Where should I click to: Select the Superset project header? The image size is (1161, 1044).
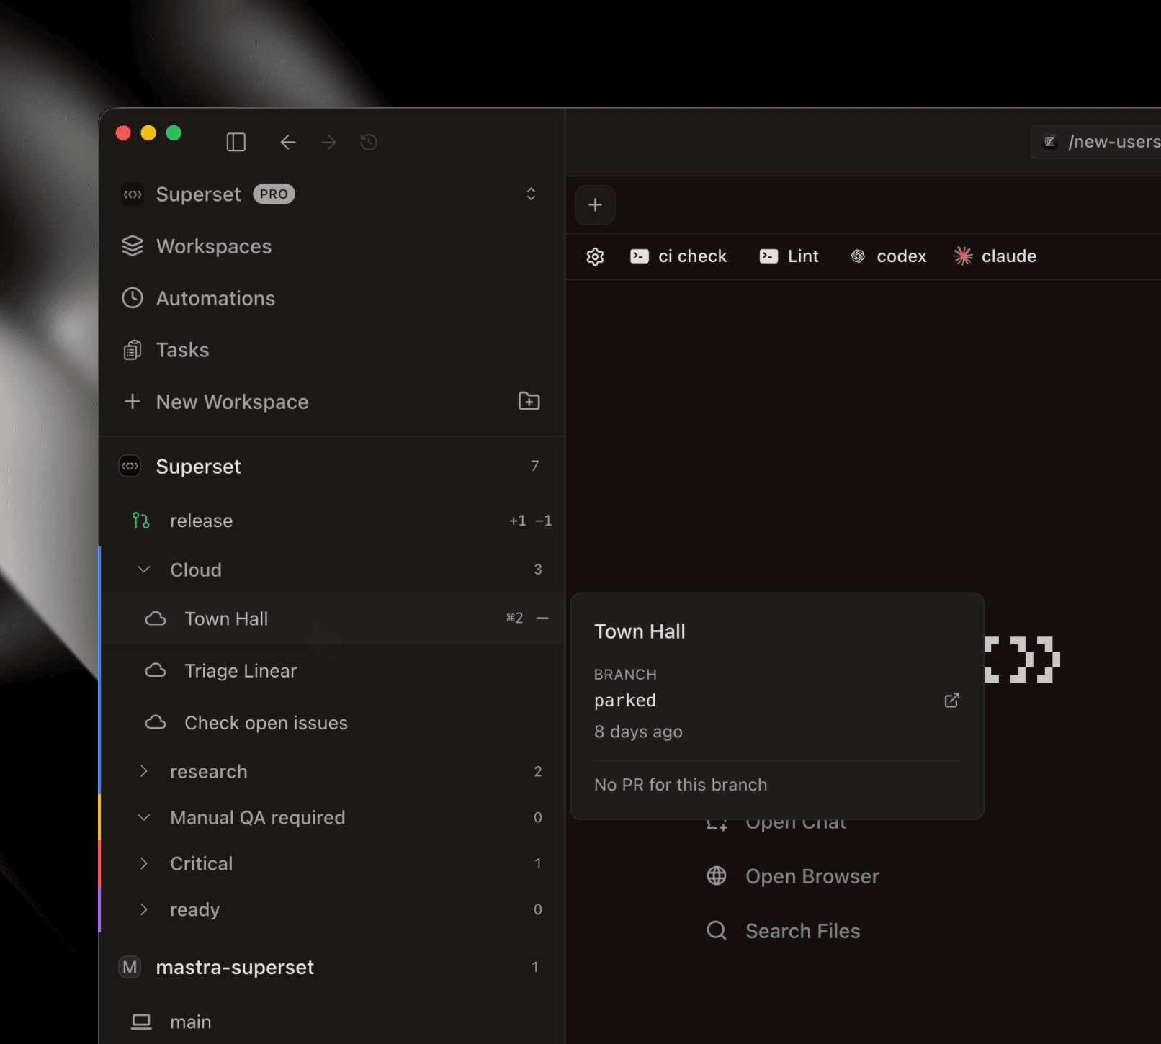click(x=331, y=467)
